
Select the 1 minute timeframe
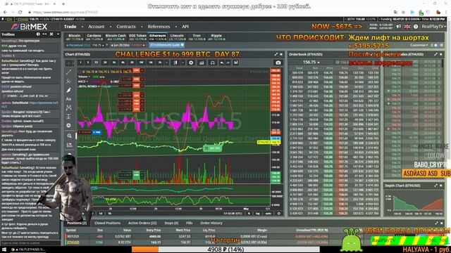[x=81, y=63]
